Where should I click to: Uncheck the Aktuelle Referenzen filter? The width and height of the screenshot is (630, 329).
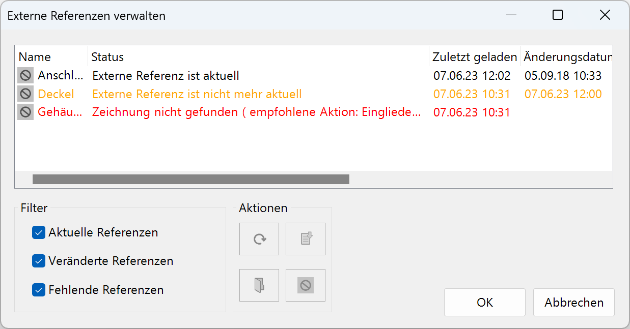tap(39, 232)
